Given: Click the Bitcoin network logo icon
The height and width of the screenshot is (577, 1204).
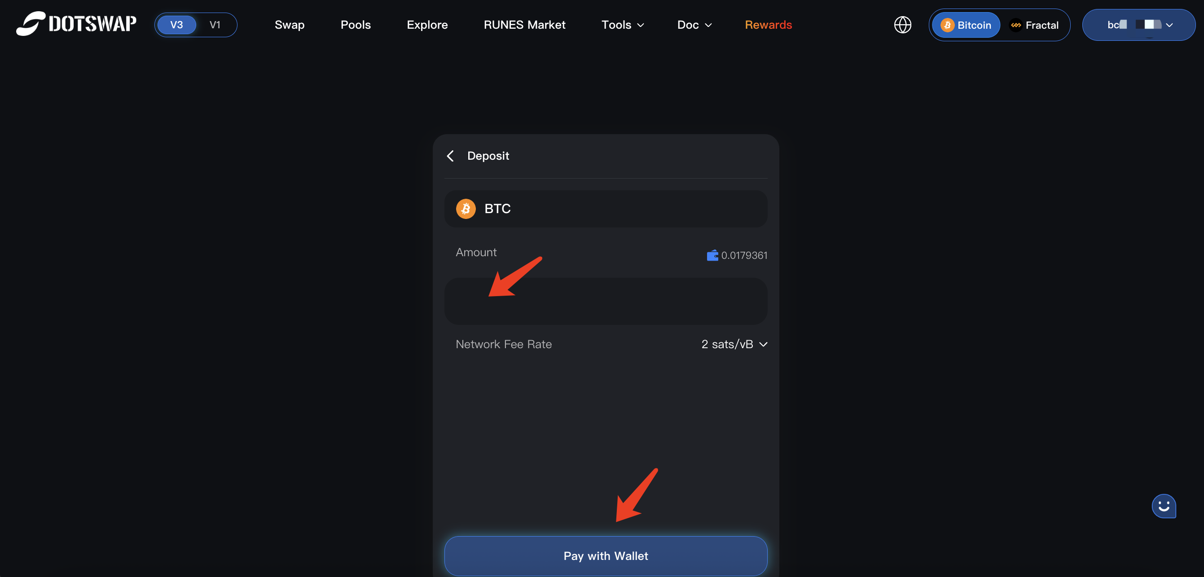Looking at the screenshot, I should pos(947,25).
